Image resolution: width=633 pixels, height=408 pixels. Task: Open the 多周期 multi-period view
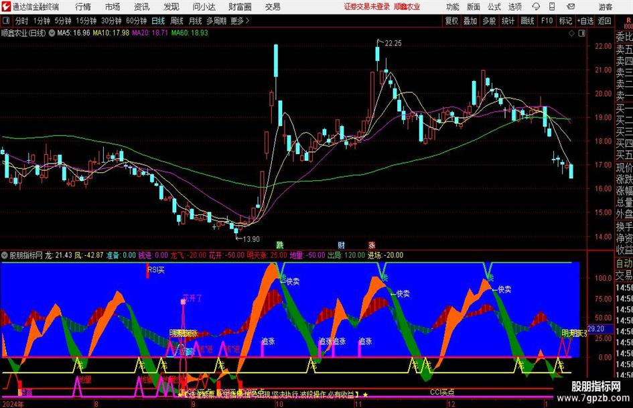tap(216, 21)
